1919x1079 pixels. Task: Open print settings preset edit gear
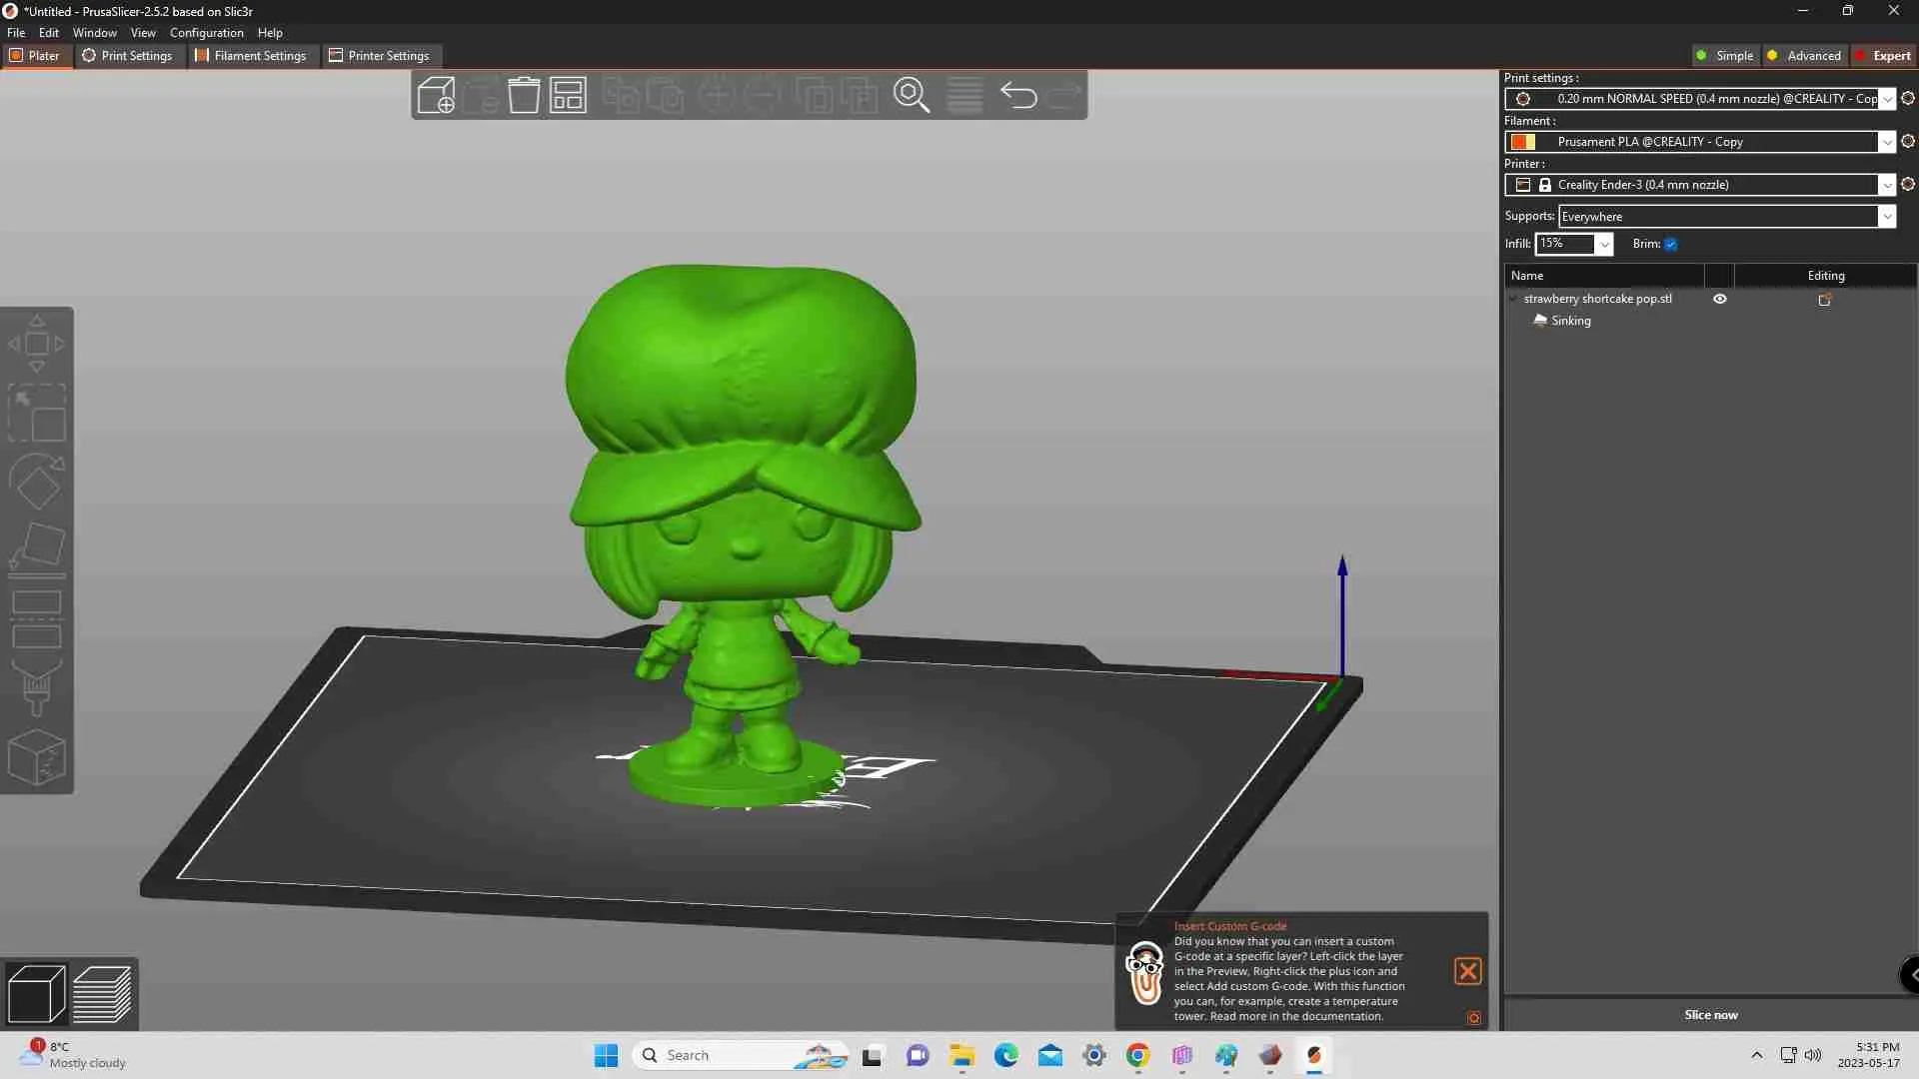[1907, 98]
